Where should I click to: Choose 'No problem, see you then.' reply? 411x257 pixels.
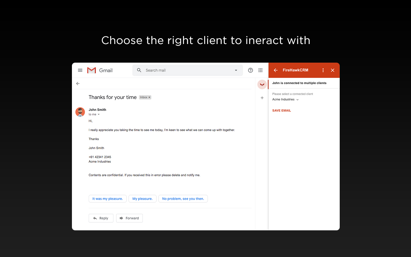[183, 199]
